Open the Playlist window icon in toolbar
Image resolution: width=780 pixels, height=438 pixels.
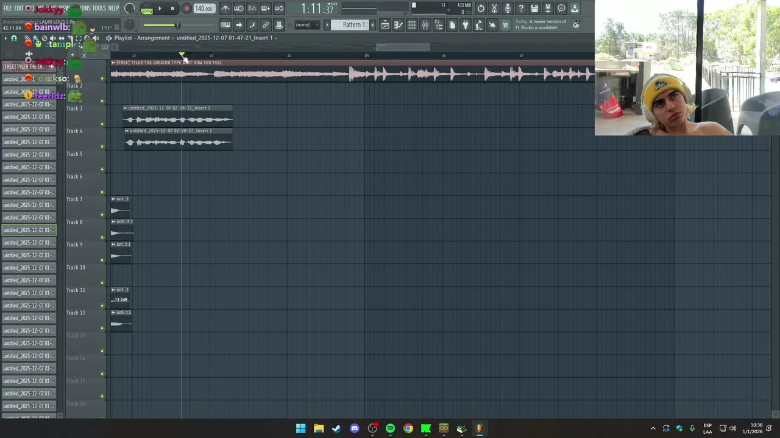click(385, 25)
